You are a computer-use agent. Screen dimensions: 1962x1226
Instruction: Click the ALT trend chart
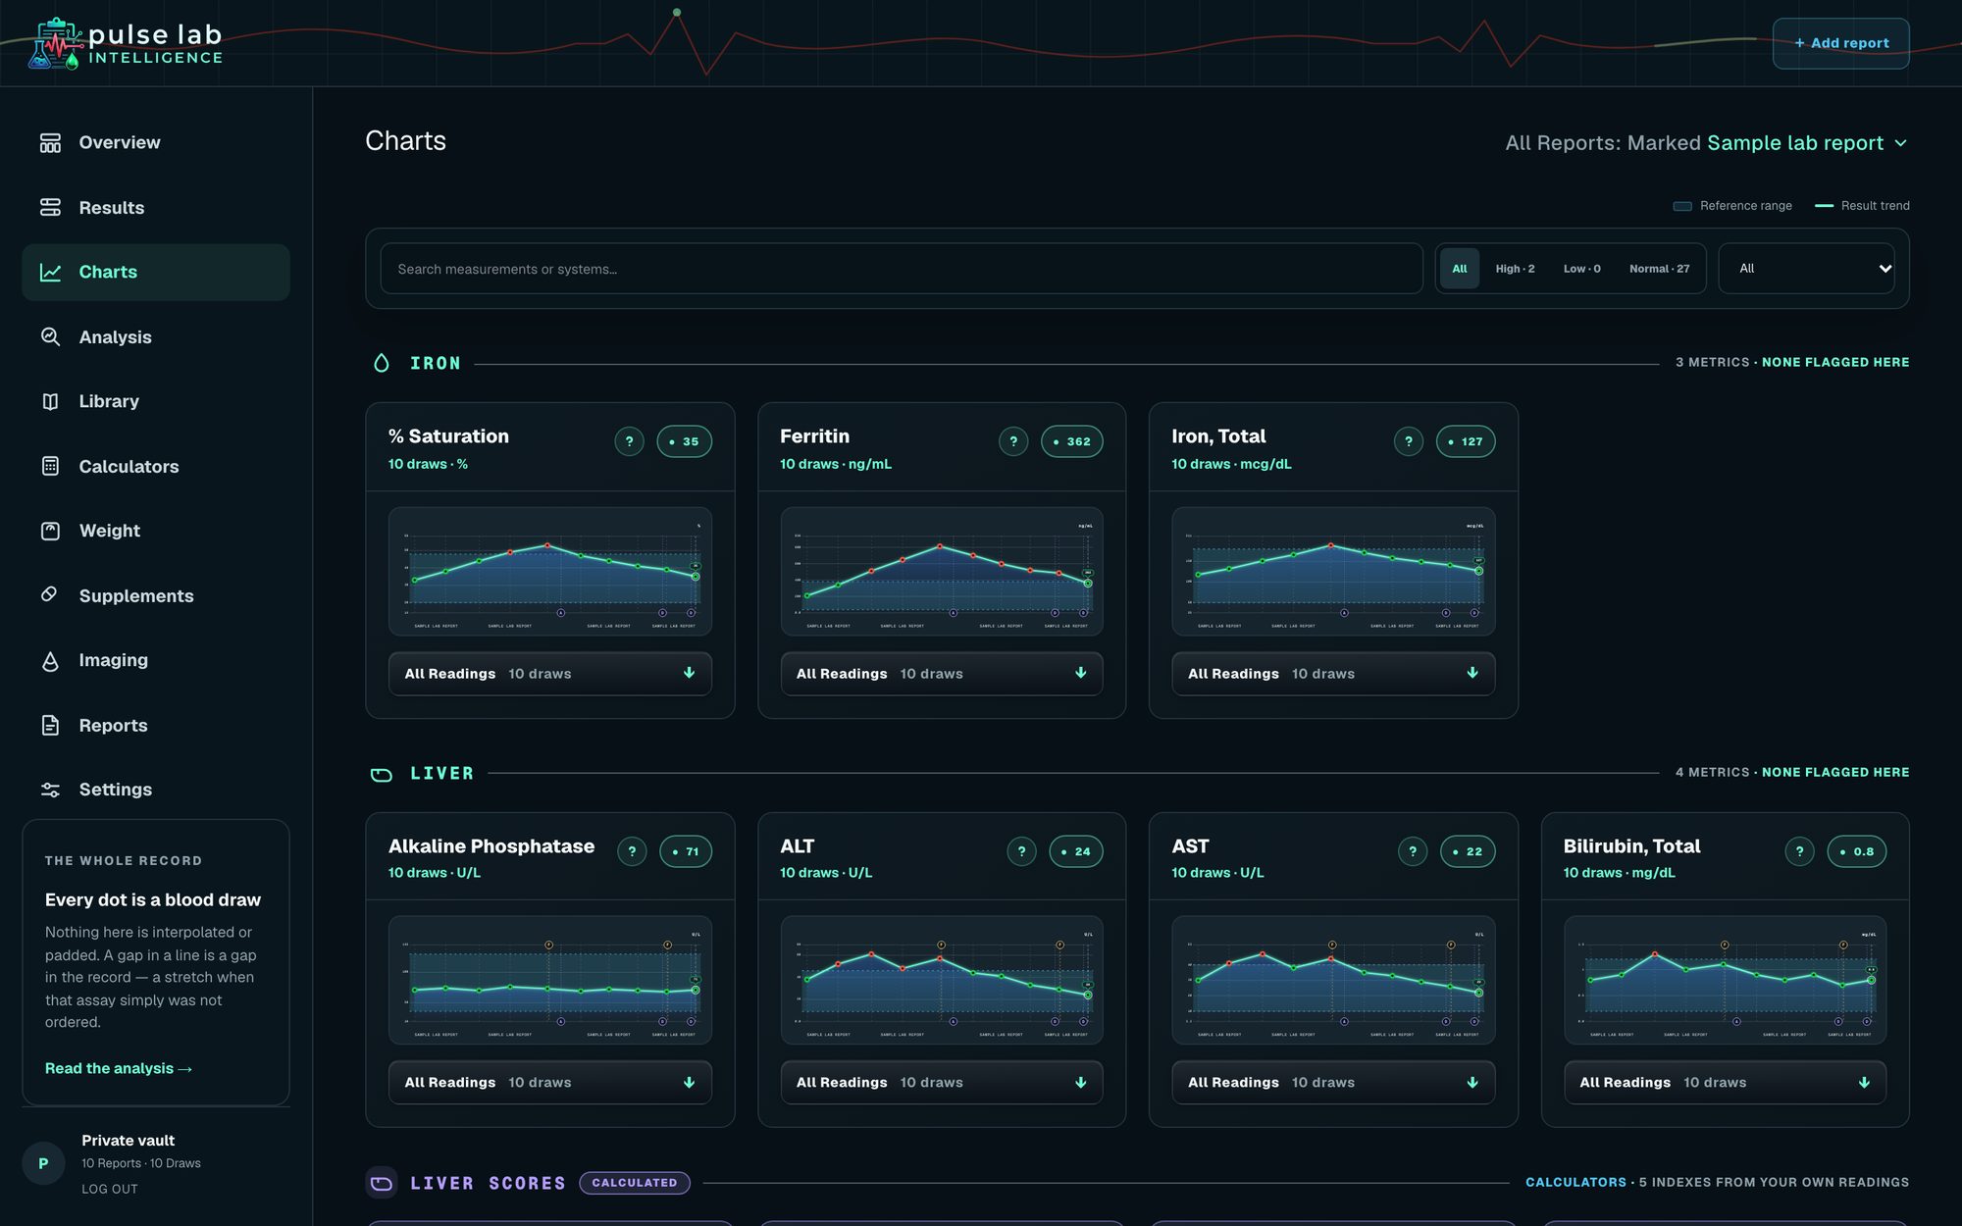pyautogui.click(x=942, y=981)
